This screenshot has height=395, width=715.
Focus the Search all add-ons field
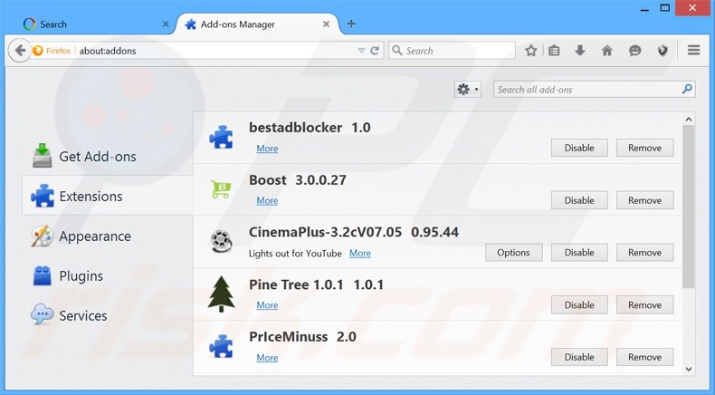(594, 90)
